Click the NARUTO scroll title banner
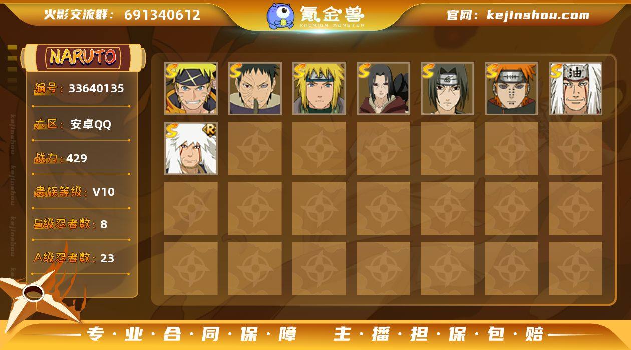Screen dimensions: 631x350 click(x=83, y=57)
